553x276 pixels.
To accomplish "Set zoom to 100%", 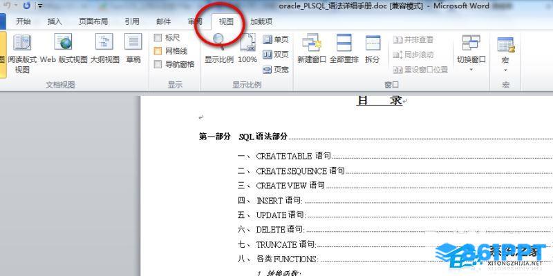I will 247,48.
